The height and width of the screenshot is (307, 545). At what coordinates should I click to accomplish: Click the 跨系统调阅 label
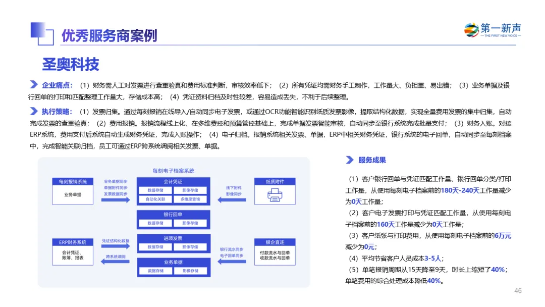116,257
